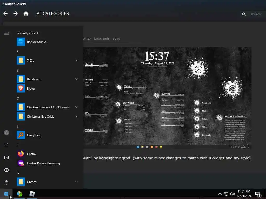
Task: Launch Firefox from the app list
Action: [x=47, y=154]
